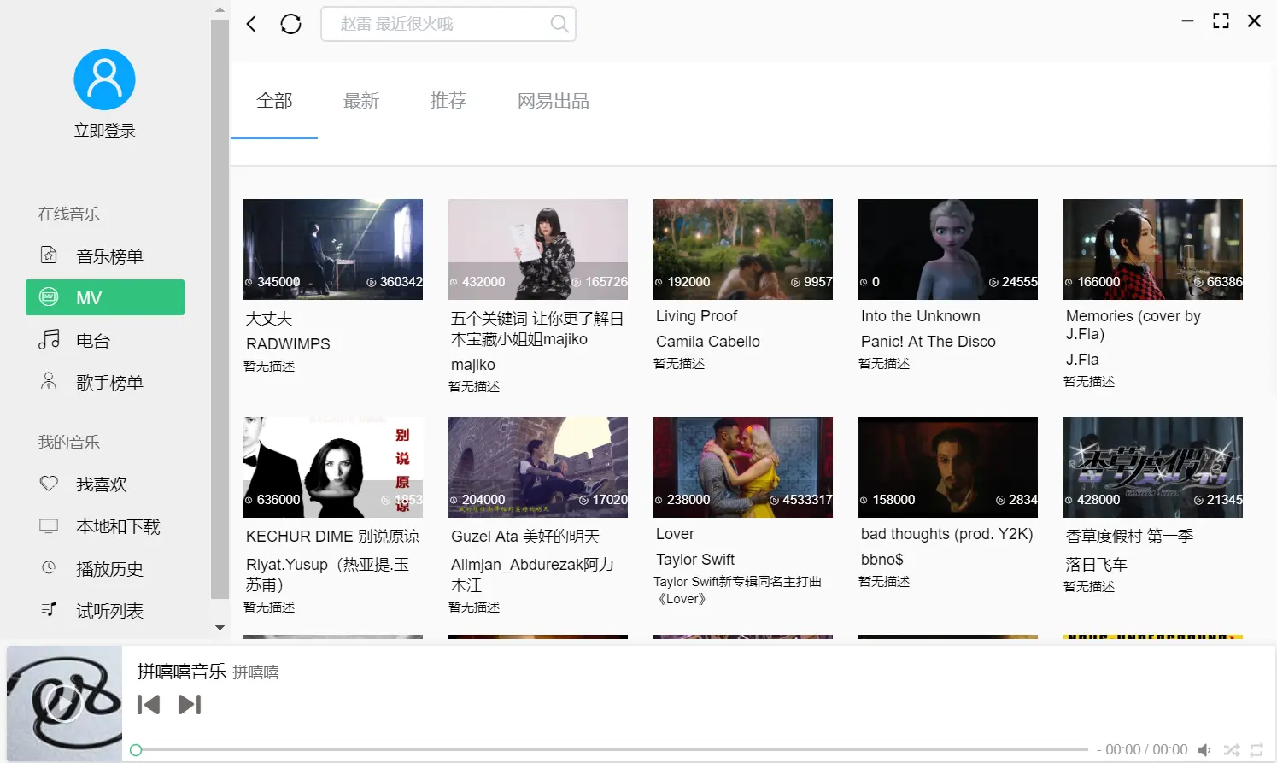Click the search input field
Viewport: 1277px width, 763px height.
pyautogui.click(x=448, y=24)
